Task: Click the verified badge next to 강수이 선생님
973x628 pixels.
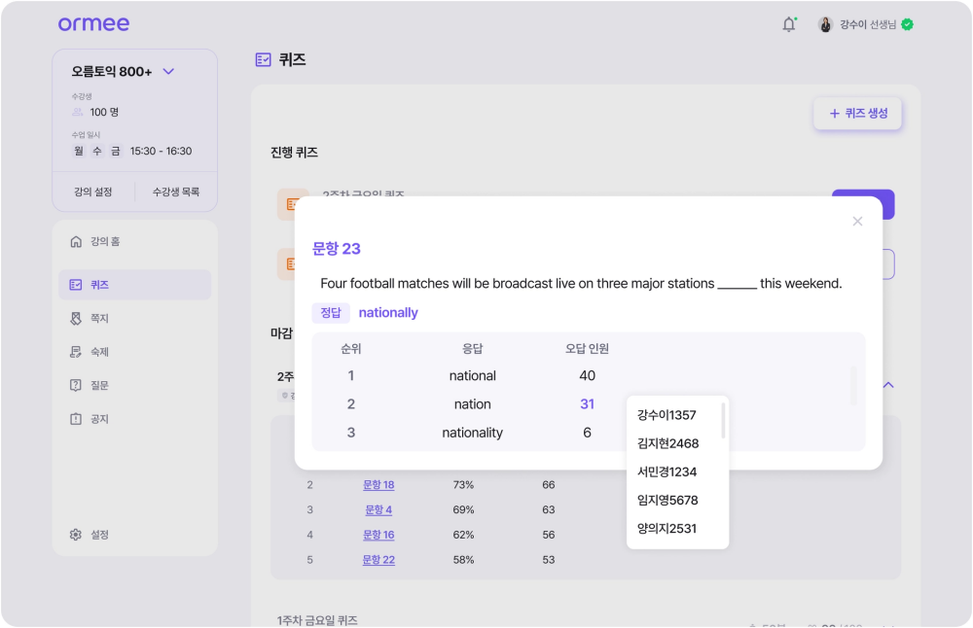Action: (907, 24)
